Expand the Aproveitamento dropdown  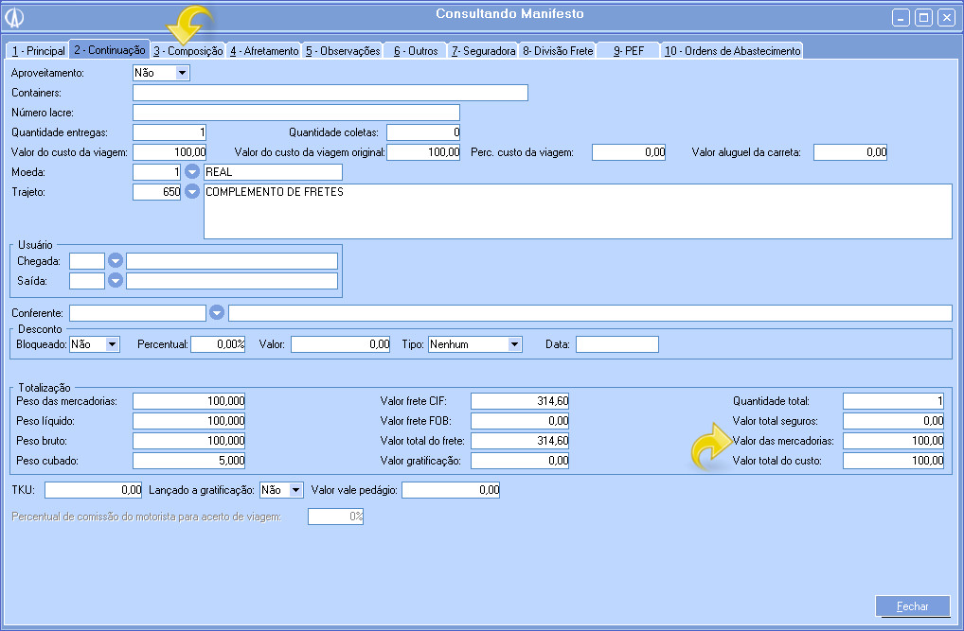pos(182,73)
